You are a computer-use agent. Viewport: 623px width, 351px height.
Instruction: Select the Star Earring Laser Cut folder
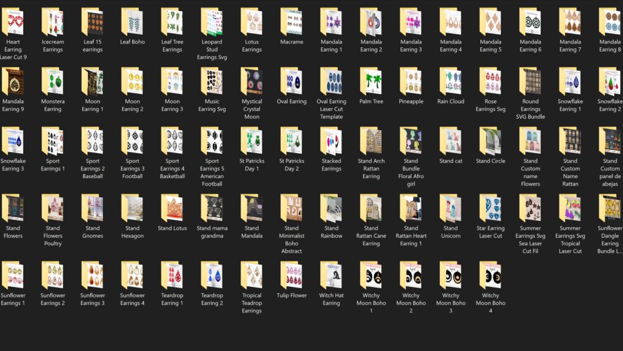pyautogui.click(x=490, y=208)
